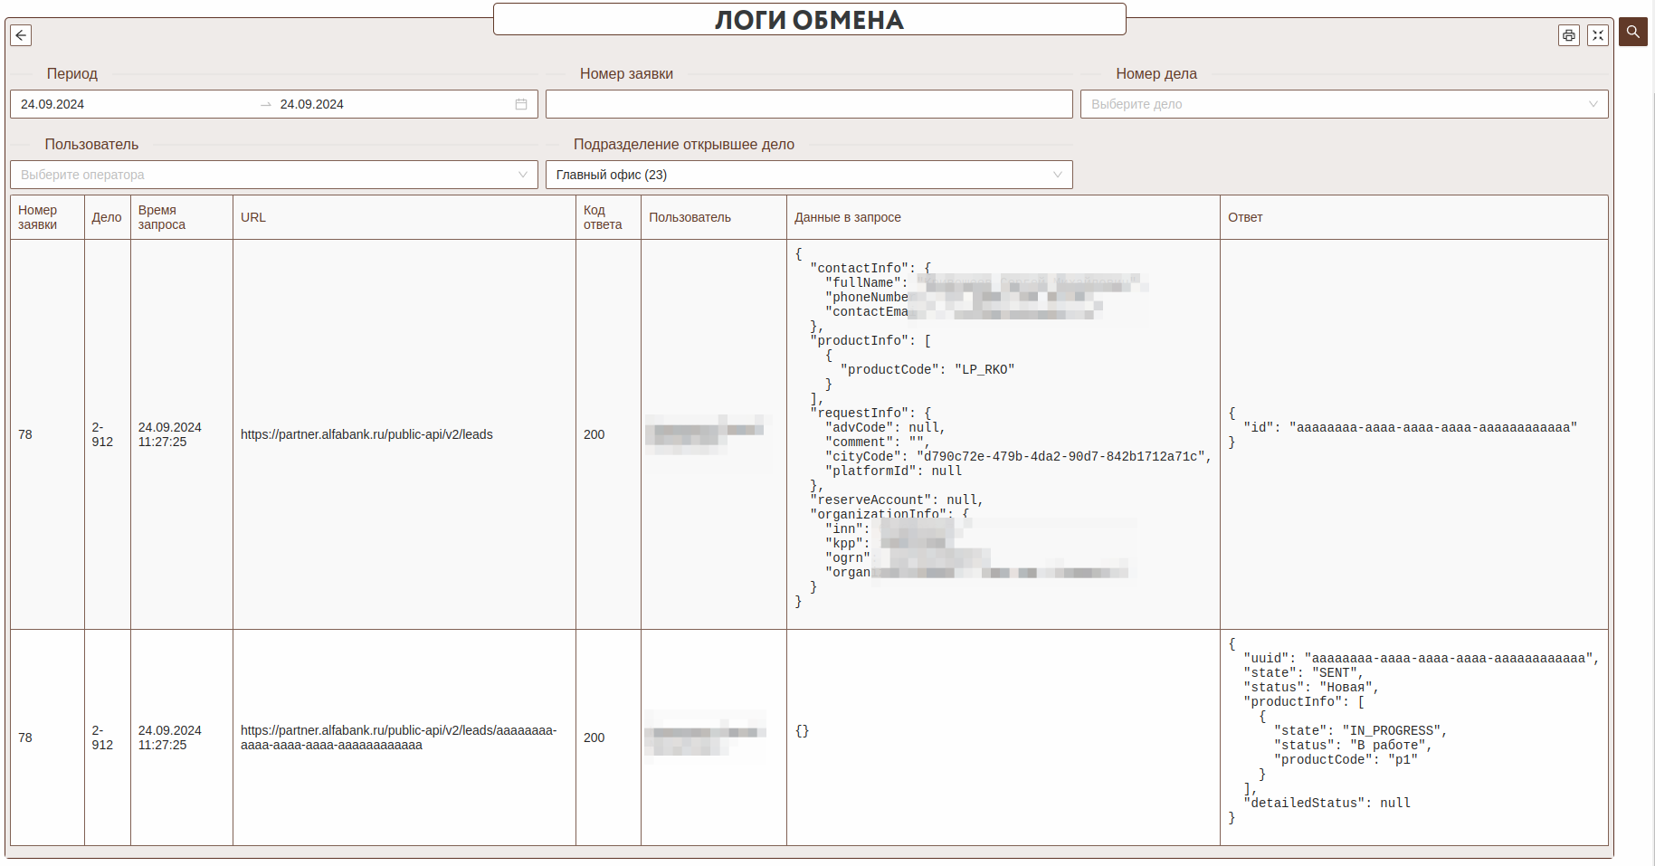The height and width of the screenshot is (866, 1655).
Task: Select the URL column header
Action: point(253,217)
